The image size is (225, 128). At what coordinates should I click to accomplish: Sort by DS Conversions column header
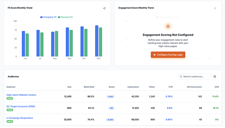point(194,87)
